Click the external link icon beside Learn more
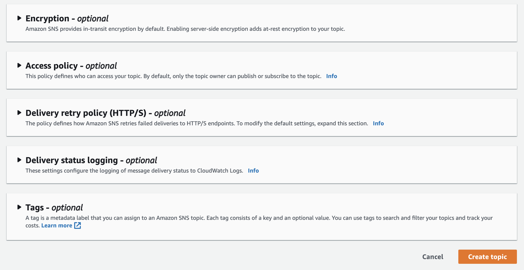524x270 pixels. (x=77, y=226)
